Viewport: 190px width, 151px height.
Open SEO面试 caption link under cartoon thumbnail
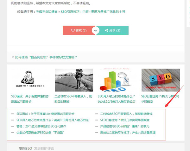[x=30, y=99]
